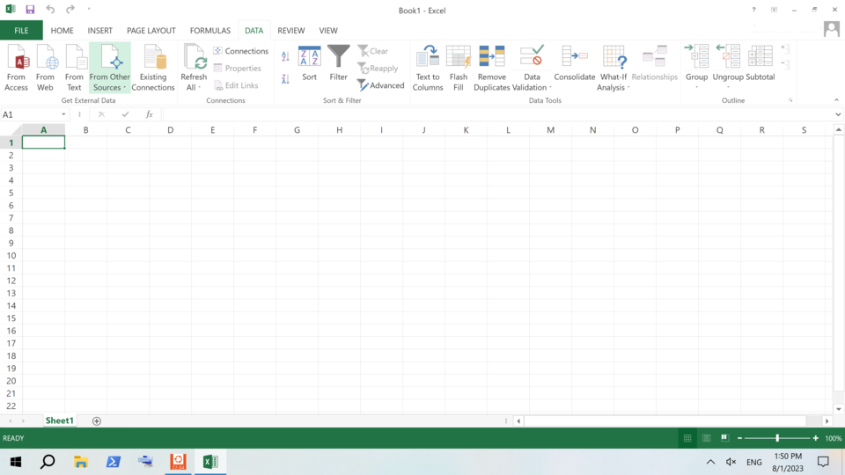Click the Select All corner triangle
The image size is (845, 475).
pyautogui.click(x=16, y=130)
